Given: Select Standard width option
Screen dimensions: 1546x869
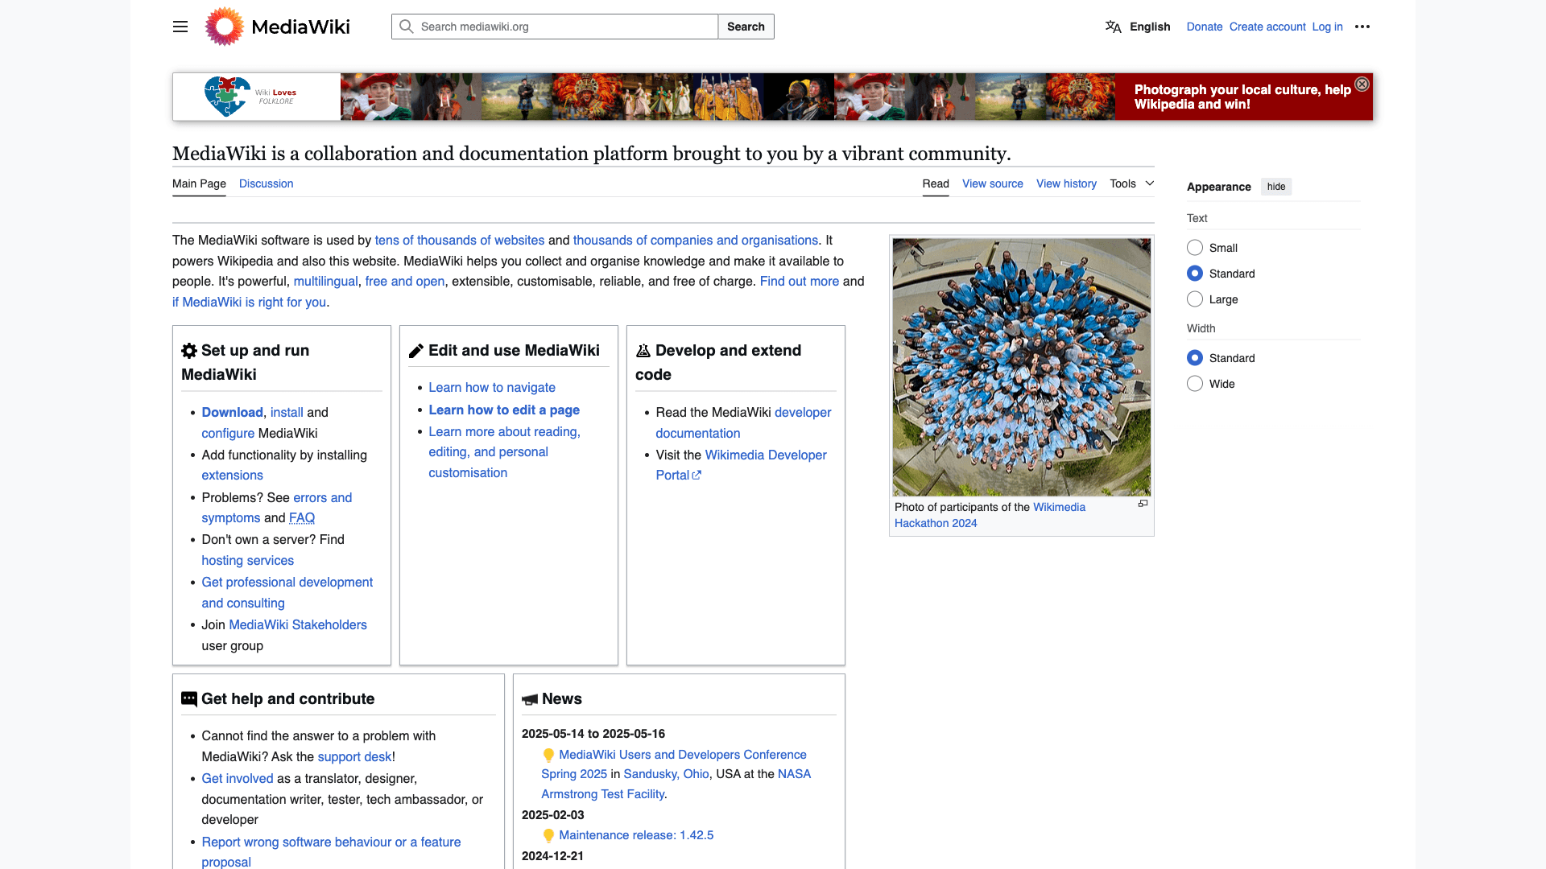Looking at the screenshot, I should [x=1195, y=358].
